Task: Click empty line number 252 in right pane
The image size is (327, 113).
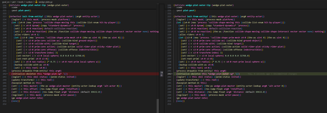Action: [x=169, y=104]
